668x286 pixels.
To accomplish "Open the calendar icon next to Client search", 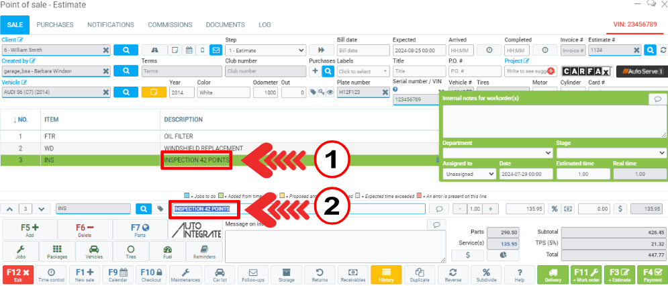I will click(188, 50).
